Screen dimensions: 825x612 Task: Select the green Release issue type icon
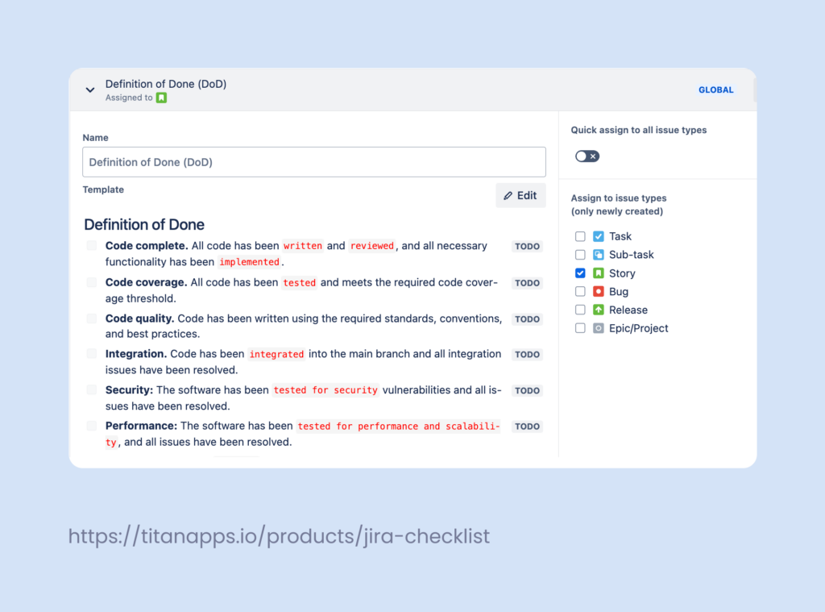[599, 310]
